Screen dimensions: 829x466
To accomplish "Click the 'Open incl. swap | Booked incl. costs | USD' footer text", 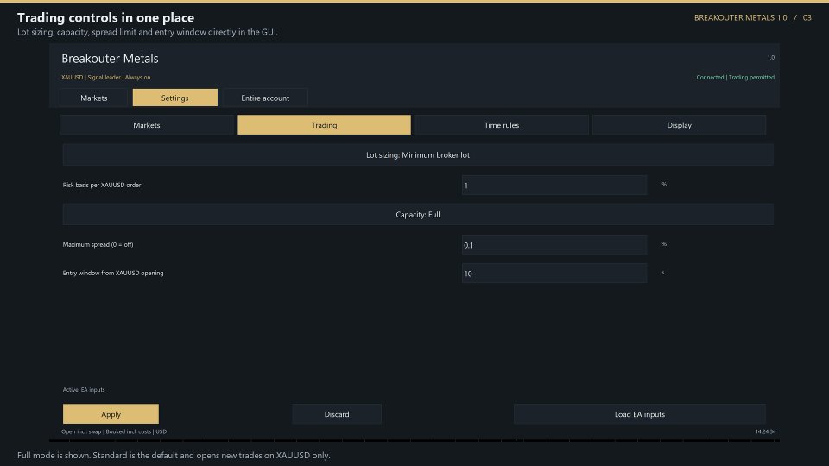I will 114,431.
